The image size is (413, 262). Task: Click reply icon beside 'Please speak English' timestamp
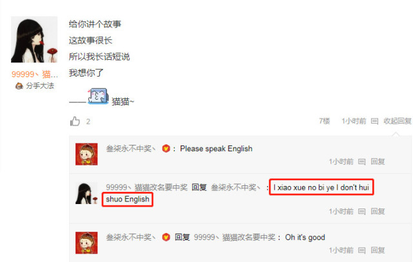tap(362, 162)
